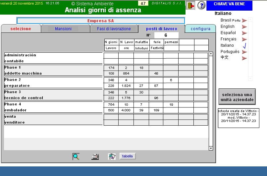Switch to the Mansioni tab
267x176 pixels.
[65, 29]
